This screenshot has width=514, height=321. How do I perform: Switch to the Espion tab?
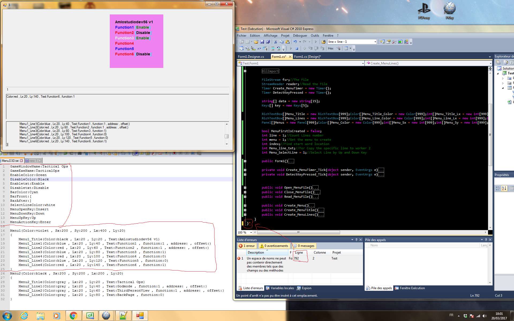(304, 288)
